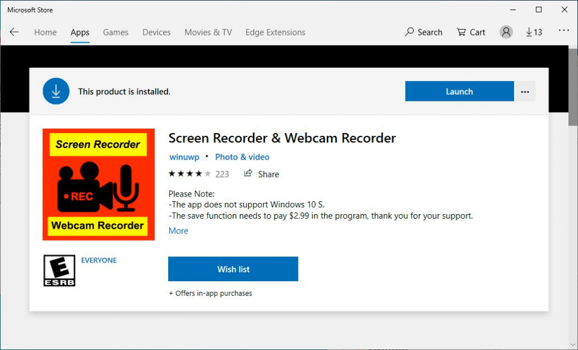Open the winuwp publisher link
This screenshot has width=578, height=350.
click(x=185, y=157)
